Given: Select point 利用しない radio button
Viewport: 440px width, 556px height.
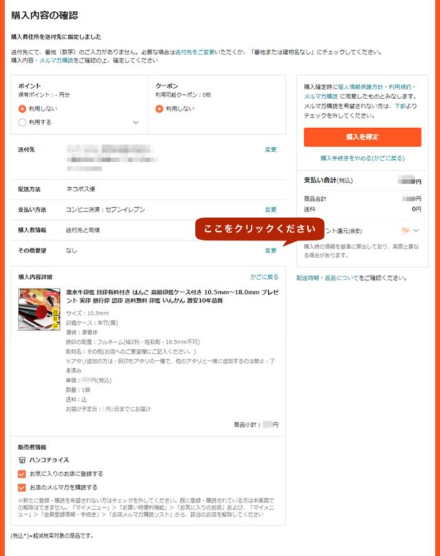Looking at the screenshot, I should (22, 109).
